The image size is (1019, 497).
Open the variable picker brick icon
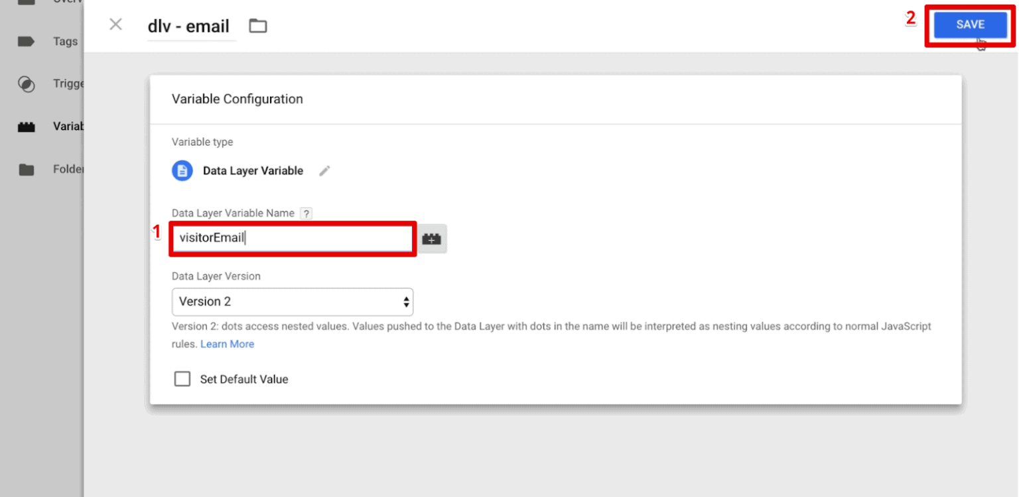coord(432,239)
